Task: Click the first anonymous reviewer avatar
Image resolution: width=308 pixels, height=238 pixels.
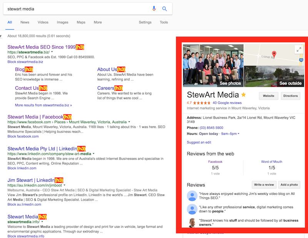Action: click(x=192, y=196)
